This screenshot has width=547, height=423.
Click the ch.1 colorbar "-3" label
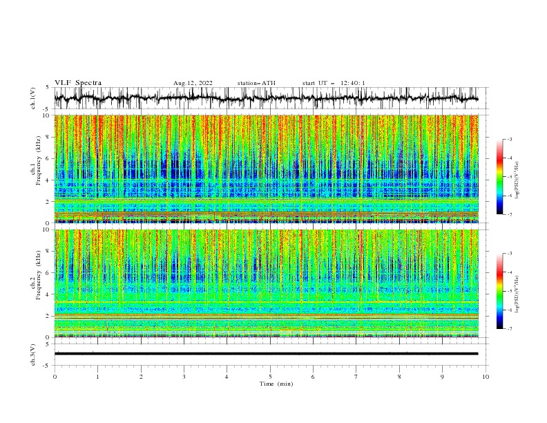click(x=509, y=139)
